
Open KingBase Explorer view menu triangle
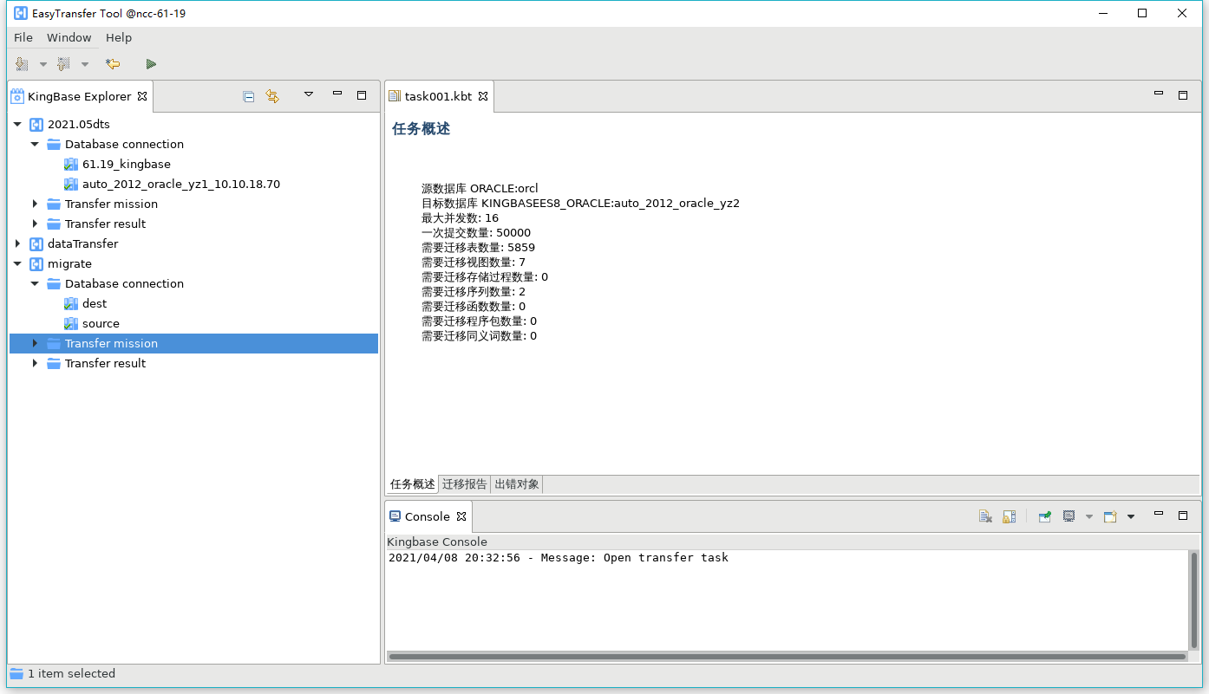(309, 94)
